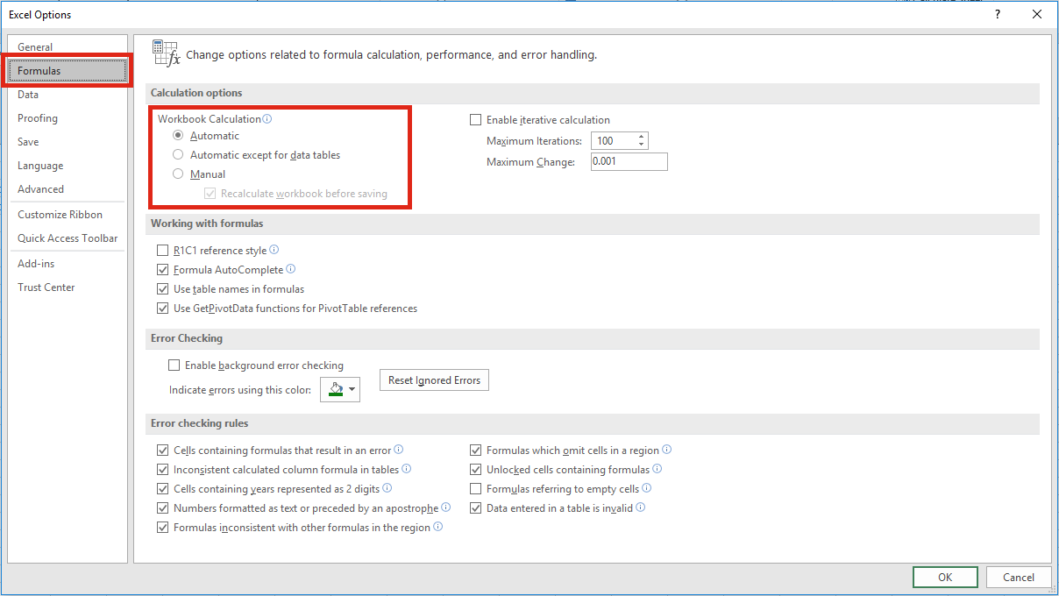Viewport: 1059px width, 596px height.
Task: Increase Maximum Iterations with up arrow
Action: (642, 137)
